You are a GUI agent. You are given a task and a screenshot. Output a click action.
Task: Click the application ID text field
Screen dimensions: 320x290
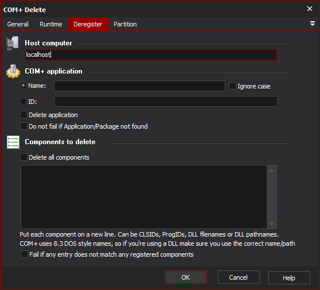[x=166, y=102]
